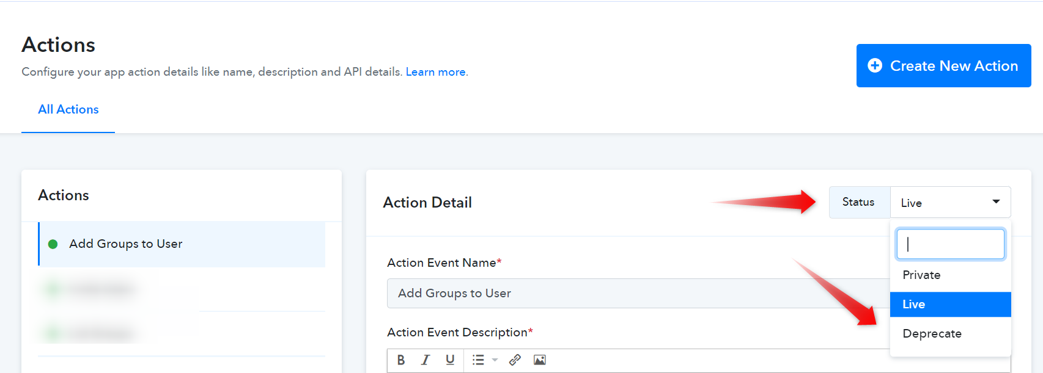Click the plus icon on Create New Action
Viewport: 1043px width, 373px height.
point(875,65)
